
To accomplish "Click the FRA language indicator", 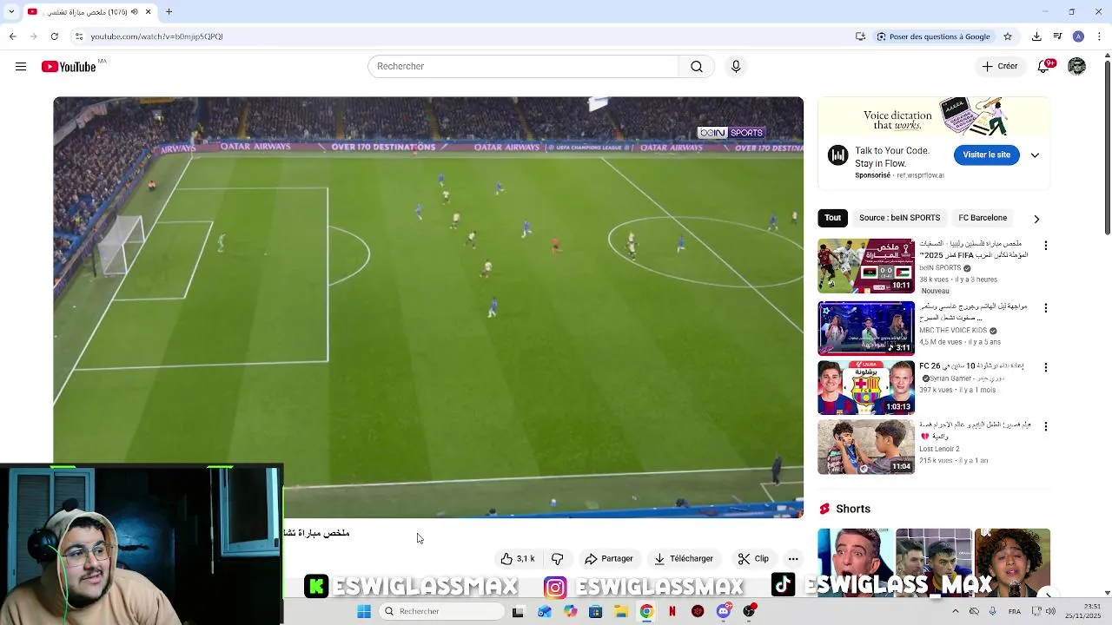I will click(1014, 611).
